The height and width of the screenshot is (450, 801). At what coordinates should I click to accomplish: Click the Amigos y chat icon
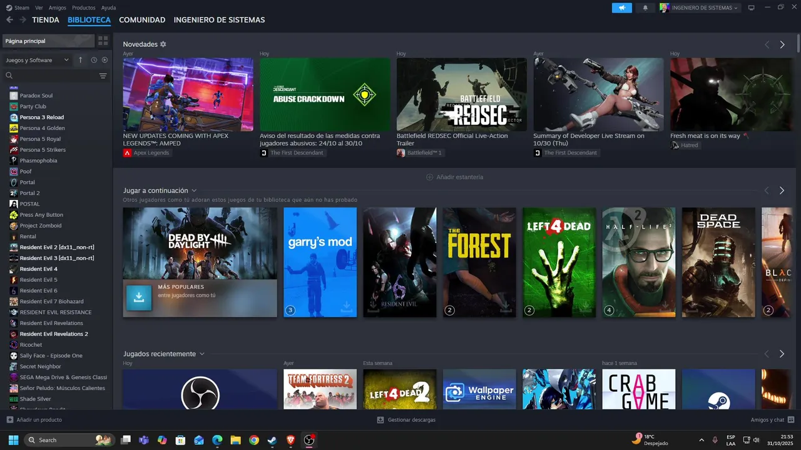point(791,420)
